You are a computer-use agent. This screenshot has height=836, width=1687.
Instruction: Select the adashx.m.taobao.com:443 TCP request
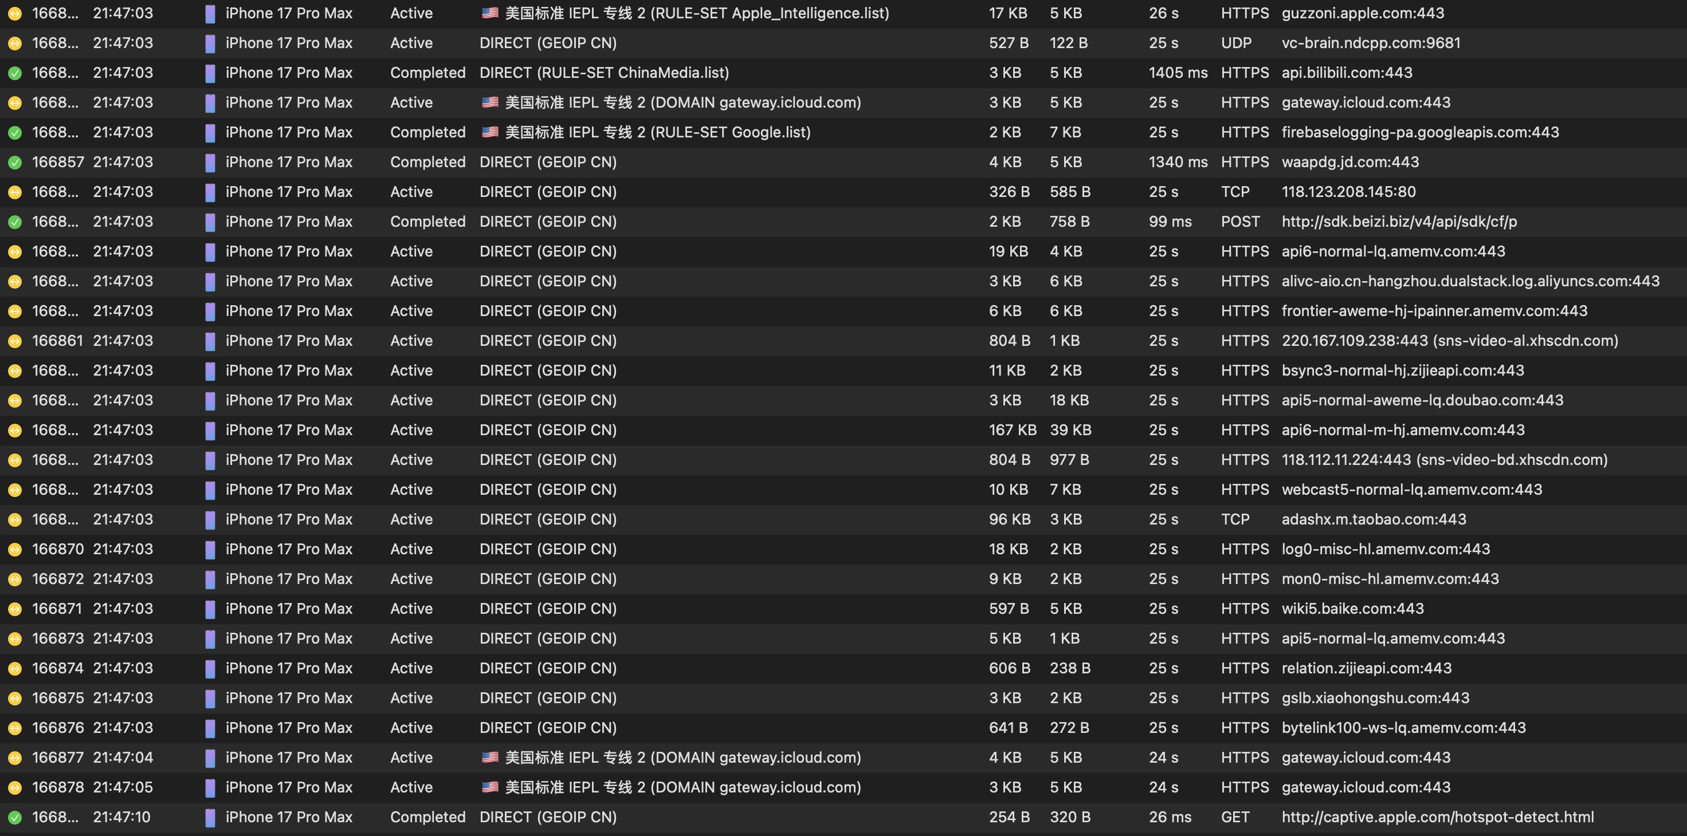pyautogui.click(x=1374, y=519)
